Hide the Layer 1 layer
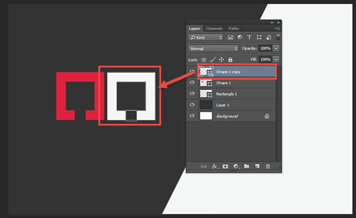Screen dimensions: 356x218 192,105
